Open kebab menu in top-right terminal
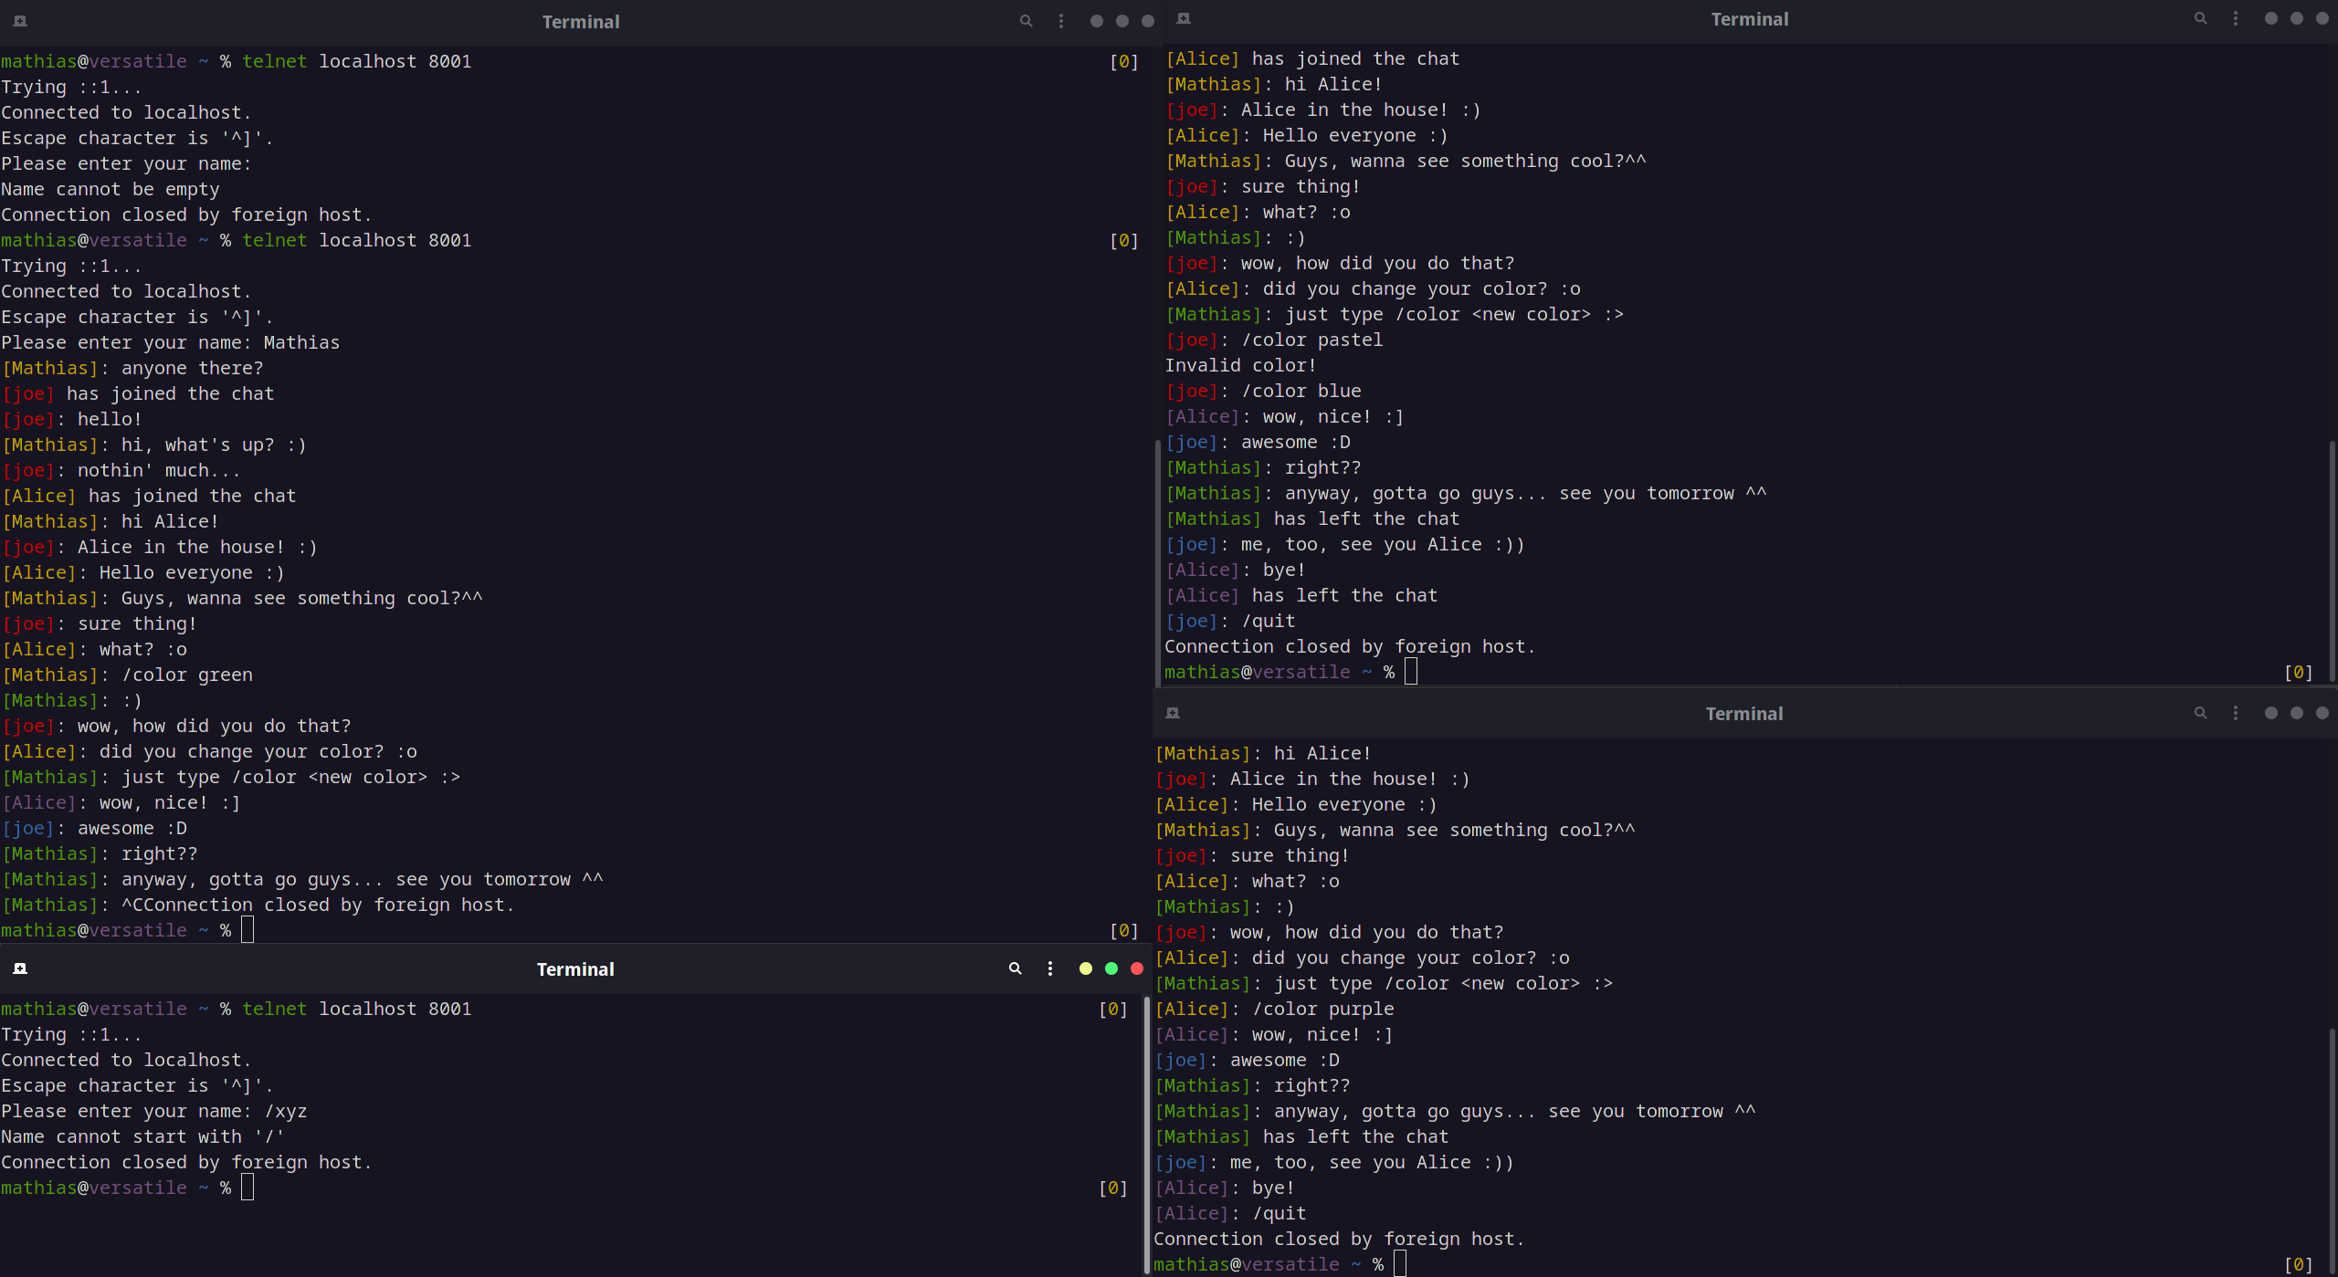Image resolution: width=2338 pixels, height=1277 pixels. tap(2236, 18)
